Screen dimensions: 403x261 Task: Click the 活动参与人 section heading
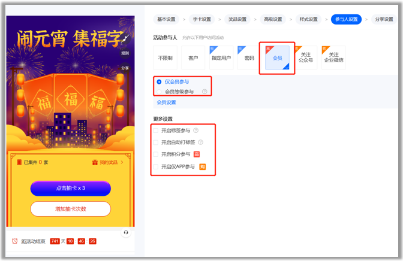[165, 38]
